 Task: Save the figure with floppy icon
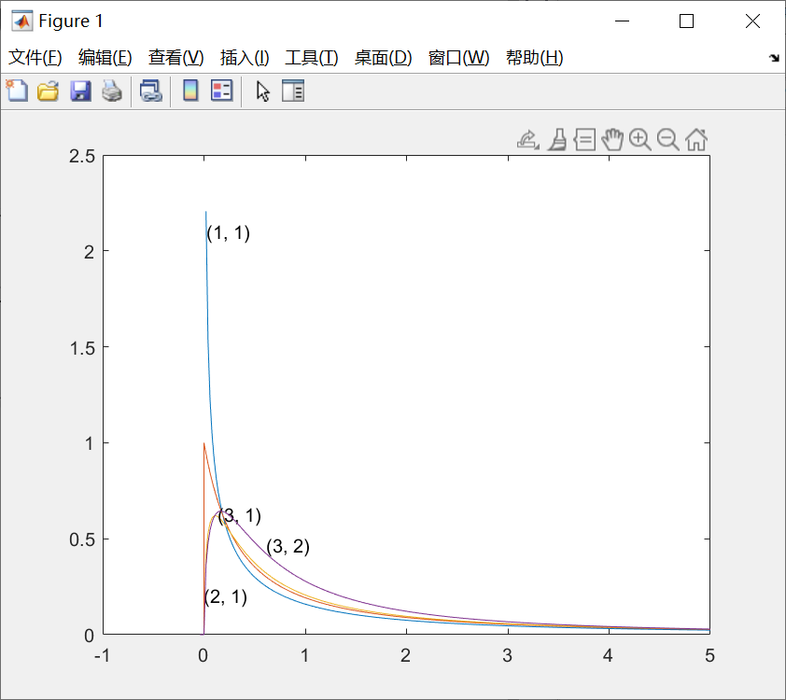pos(80,91)
